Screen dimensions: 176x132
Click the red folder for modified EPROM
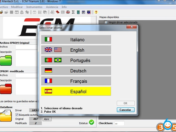pyautogui.click(x=6, y=89)
